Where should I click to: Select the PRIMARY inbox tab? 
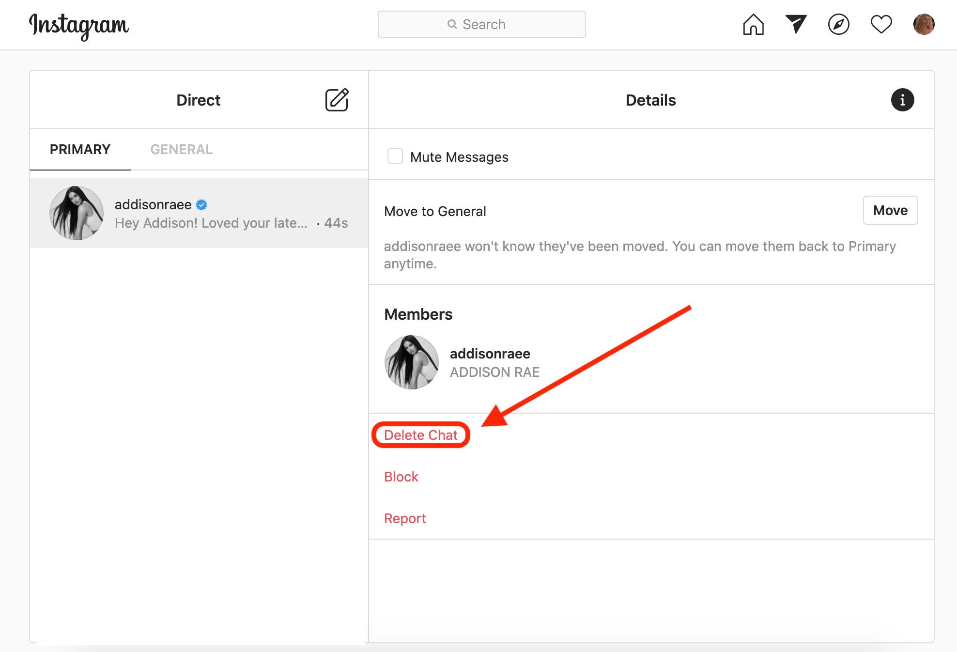pyautogui.click(x=79, y=149)
